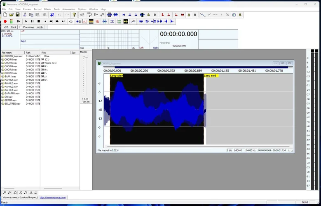
Task: Create a new file from toolbar
Action: (x=5, y=15)
